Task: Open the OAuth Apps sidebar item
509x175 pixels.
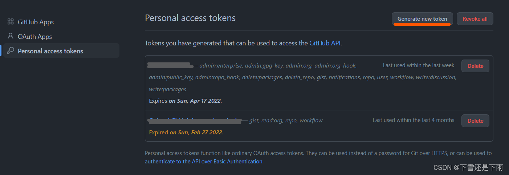Action: pos(35,37)
